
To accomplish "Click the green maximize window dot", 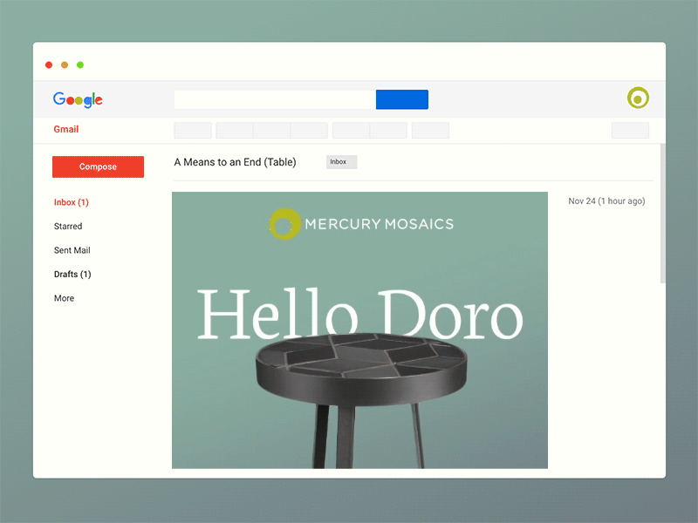I will click(80, 65).
